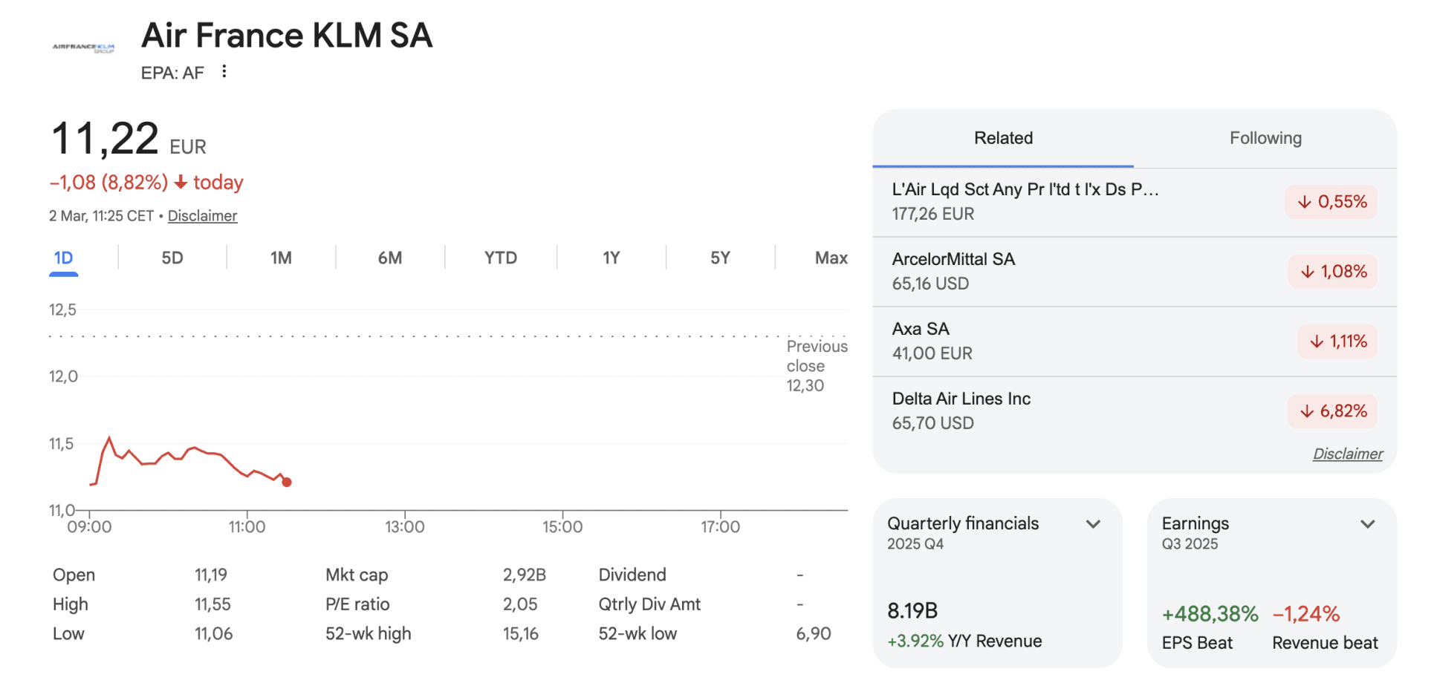Switch to the Following tab
Viewport: 1434px width, 683px height.
[x=1265, y=138]
